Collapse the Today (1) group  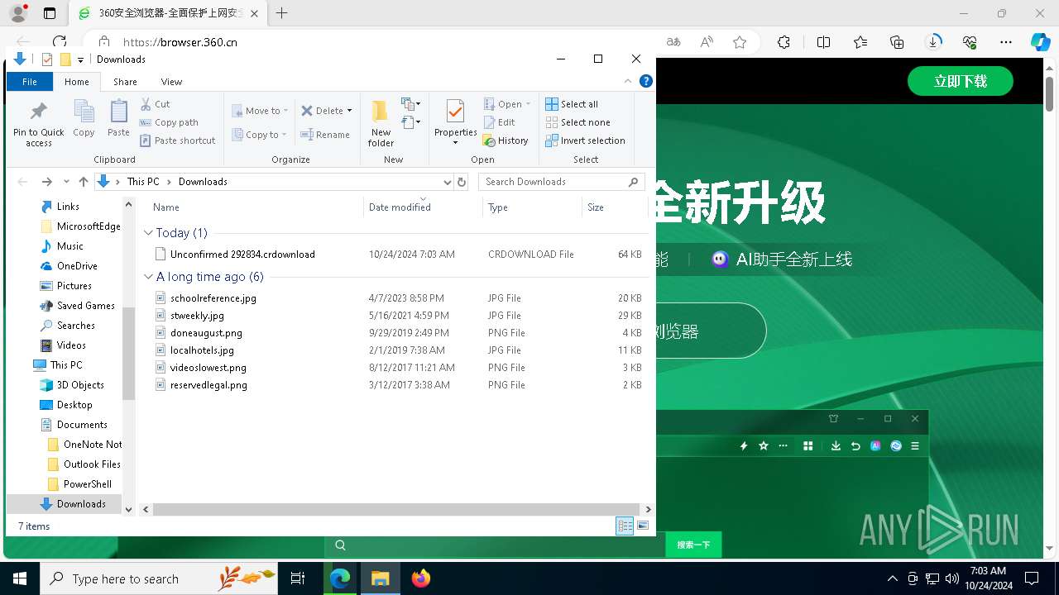pos(149,233)
